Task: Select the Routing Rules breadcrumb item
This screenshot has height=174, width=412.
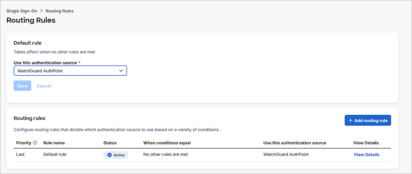Action: [60, 11]
